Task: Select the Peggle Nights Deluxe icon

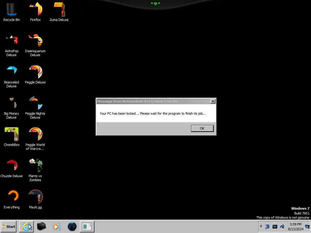Action: pyautogui.click(x=35, y=108)
